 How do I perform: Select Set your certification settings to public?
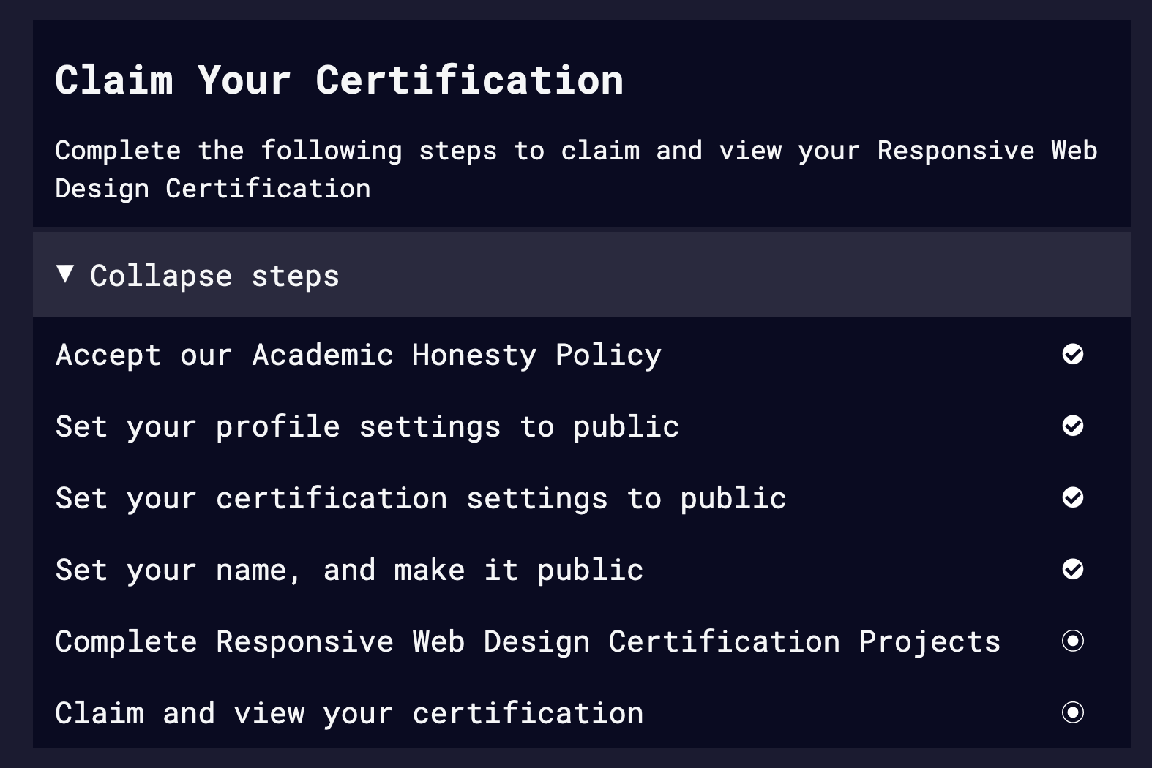click(421, 499)
